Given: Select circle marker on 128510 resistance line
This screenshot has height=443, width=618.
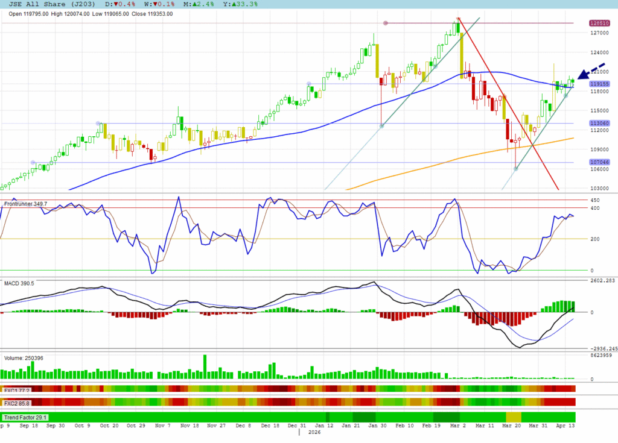Looking at the screenshot, I should [x=386, y=24].
